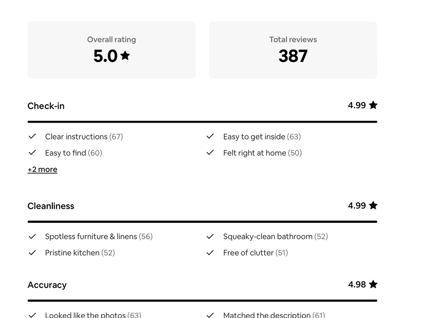This screenshot has width=436, height=318.
Task: Open the Overall rating card
Action: 111,50
